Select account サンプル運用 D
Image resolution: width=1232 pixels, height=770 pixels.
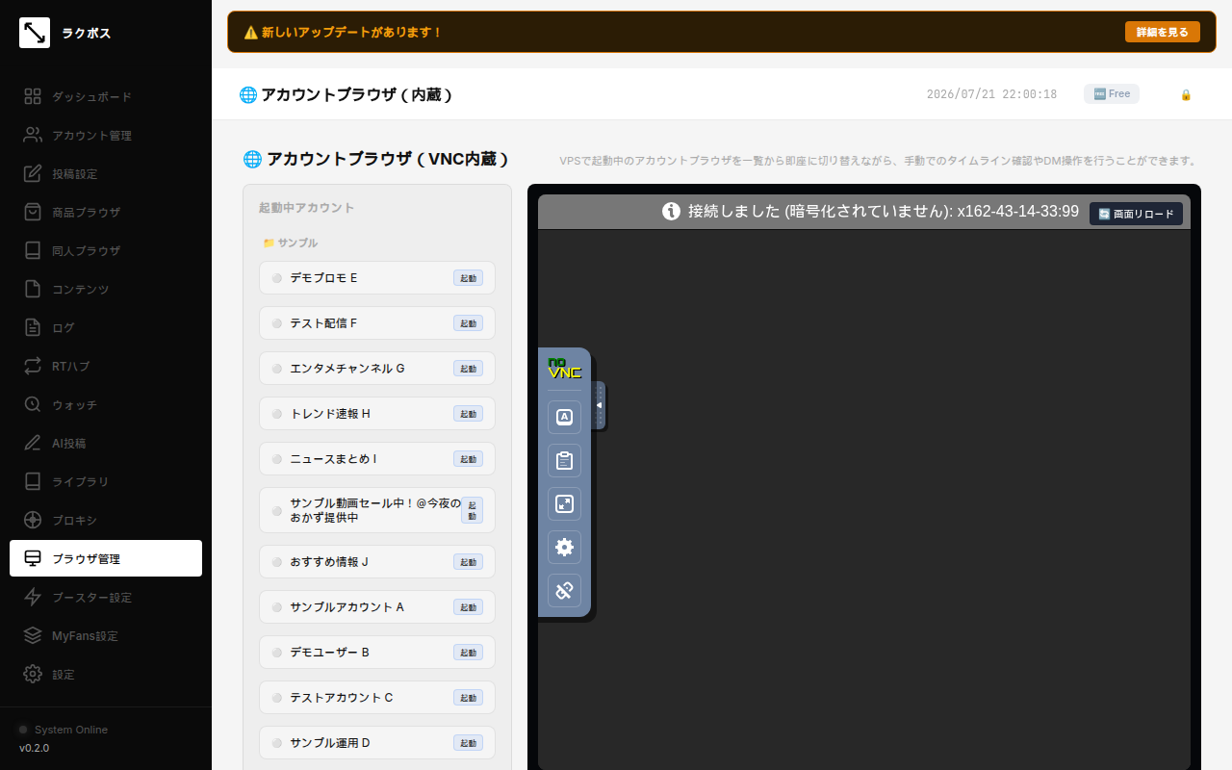377,743
